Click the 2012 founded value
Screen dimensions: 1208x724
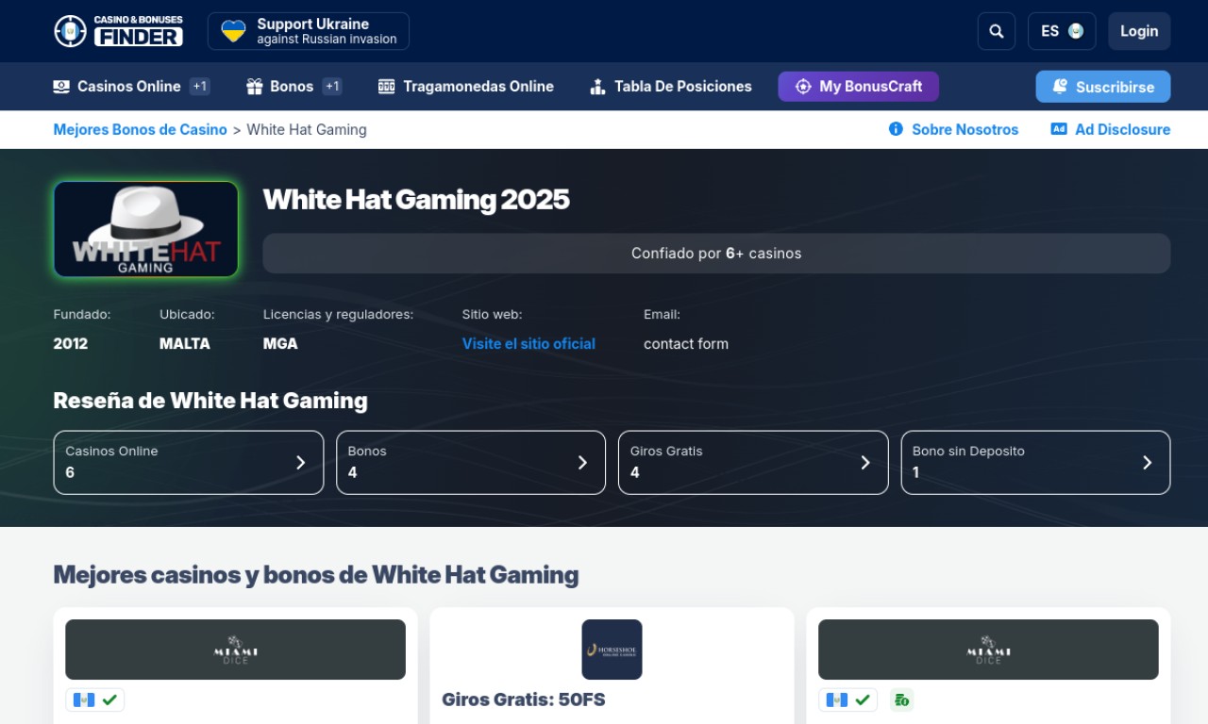(71, 344)
